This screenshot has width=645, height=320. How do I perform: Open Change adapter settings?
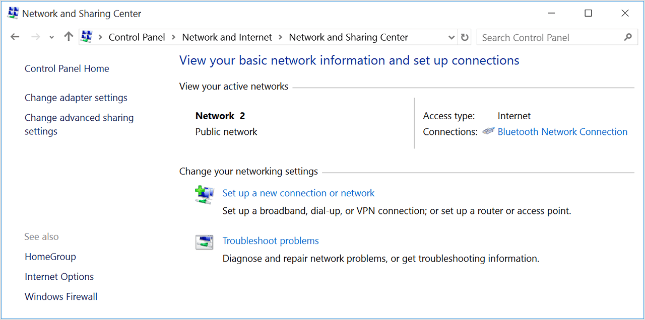76,98
